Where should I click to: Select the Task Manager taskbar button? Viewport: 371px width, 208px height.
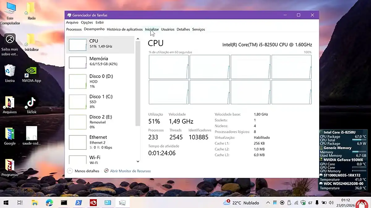[122, 202]
